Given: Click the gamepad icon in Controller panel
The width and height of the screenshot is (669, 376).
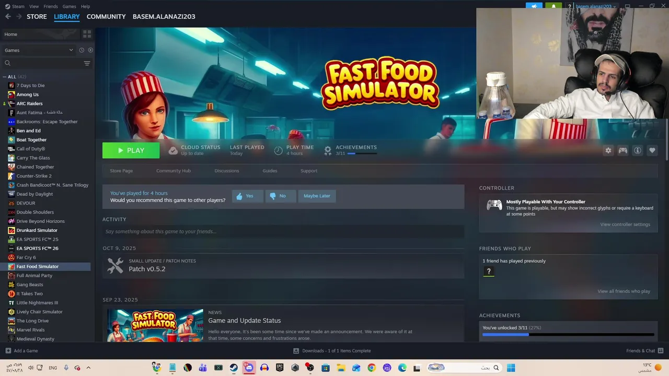Looking at the screenshot, I should (x=494, y=205).
